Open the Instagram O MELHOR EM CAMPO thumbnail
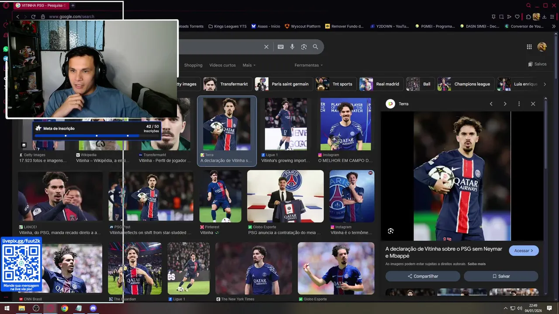This screenshot has width=559, height=314. (x=345, y=124)
